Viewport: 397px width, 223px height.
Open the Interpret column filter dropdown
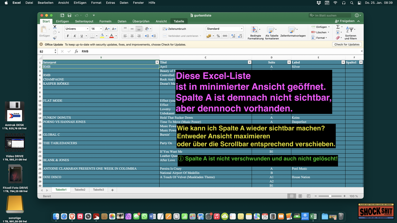click(x=157, y=62)
